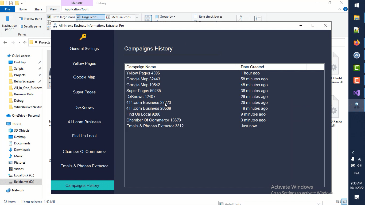Open the Google Map section
365x205 pixels.
pyautogui.click(x=84, y=77)
